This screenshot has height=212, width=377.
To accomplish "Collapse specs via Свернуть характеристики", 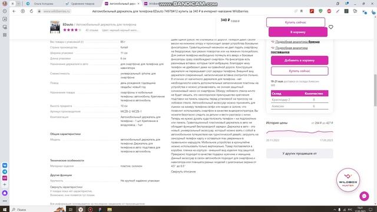I will click(x=66, y=187).
